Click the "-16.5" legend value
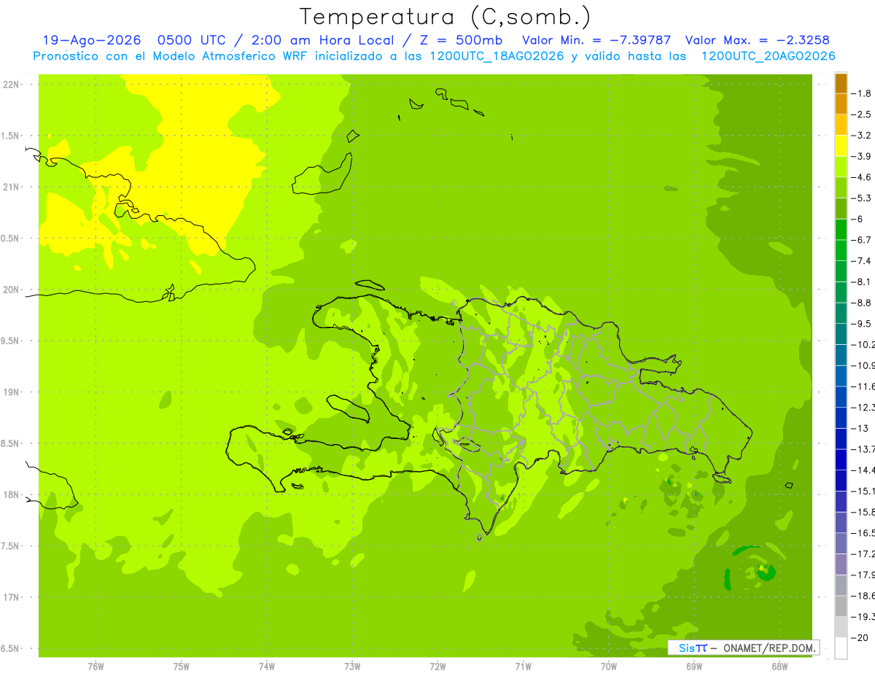This screenshot has width=875, height=676. coord(864,533)
